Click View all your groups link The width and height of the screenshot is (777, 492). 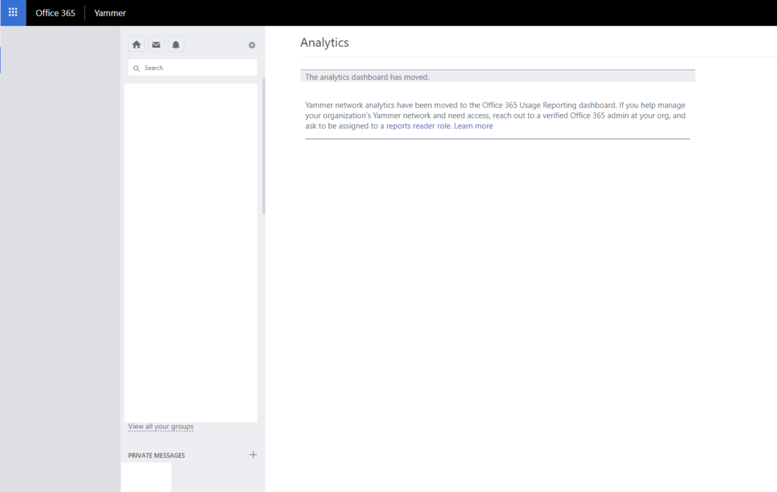(161, 427)
